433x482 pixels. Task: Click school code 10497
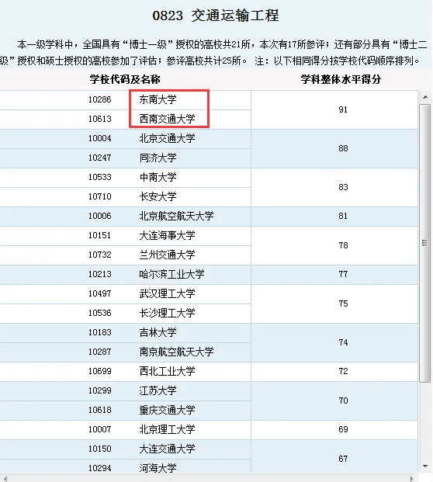coord(100,293)
